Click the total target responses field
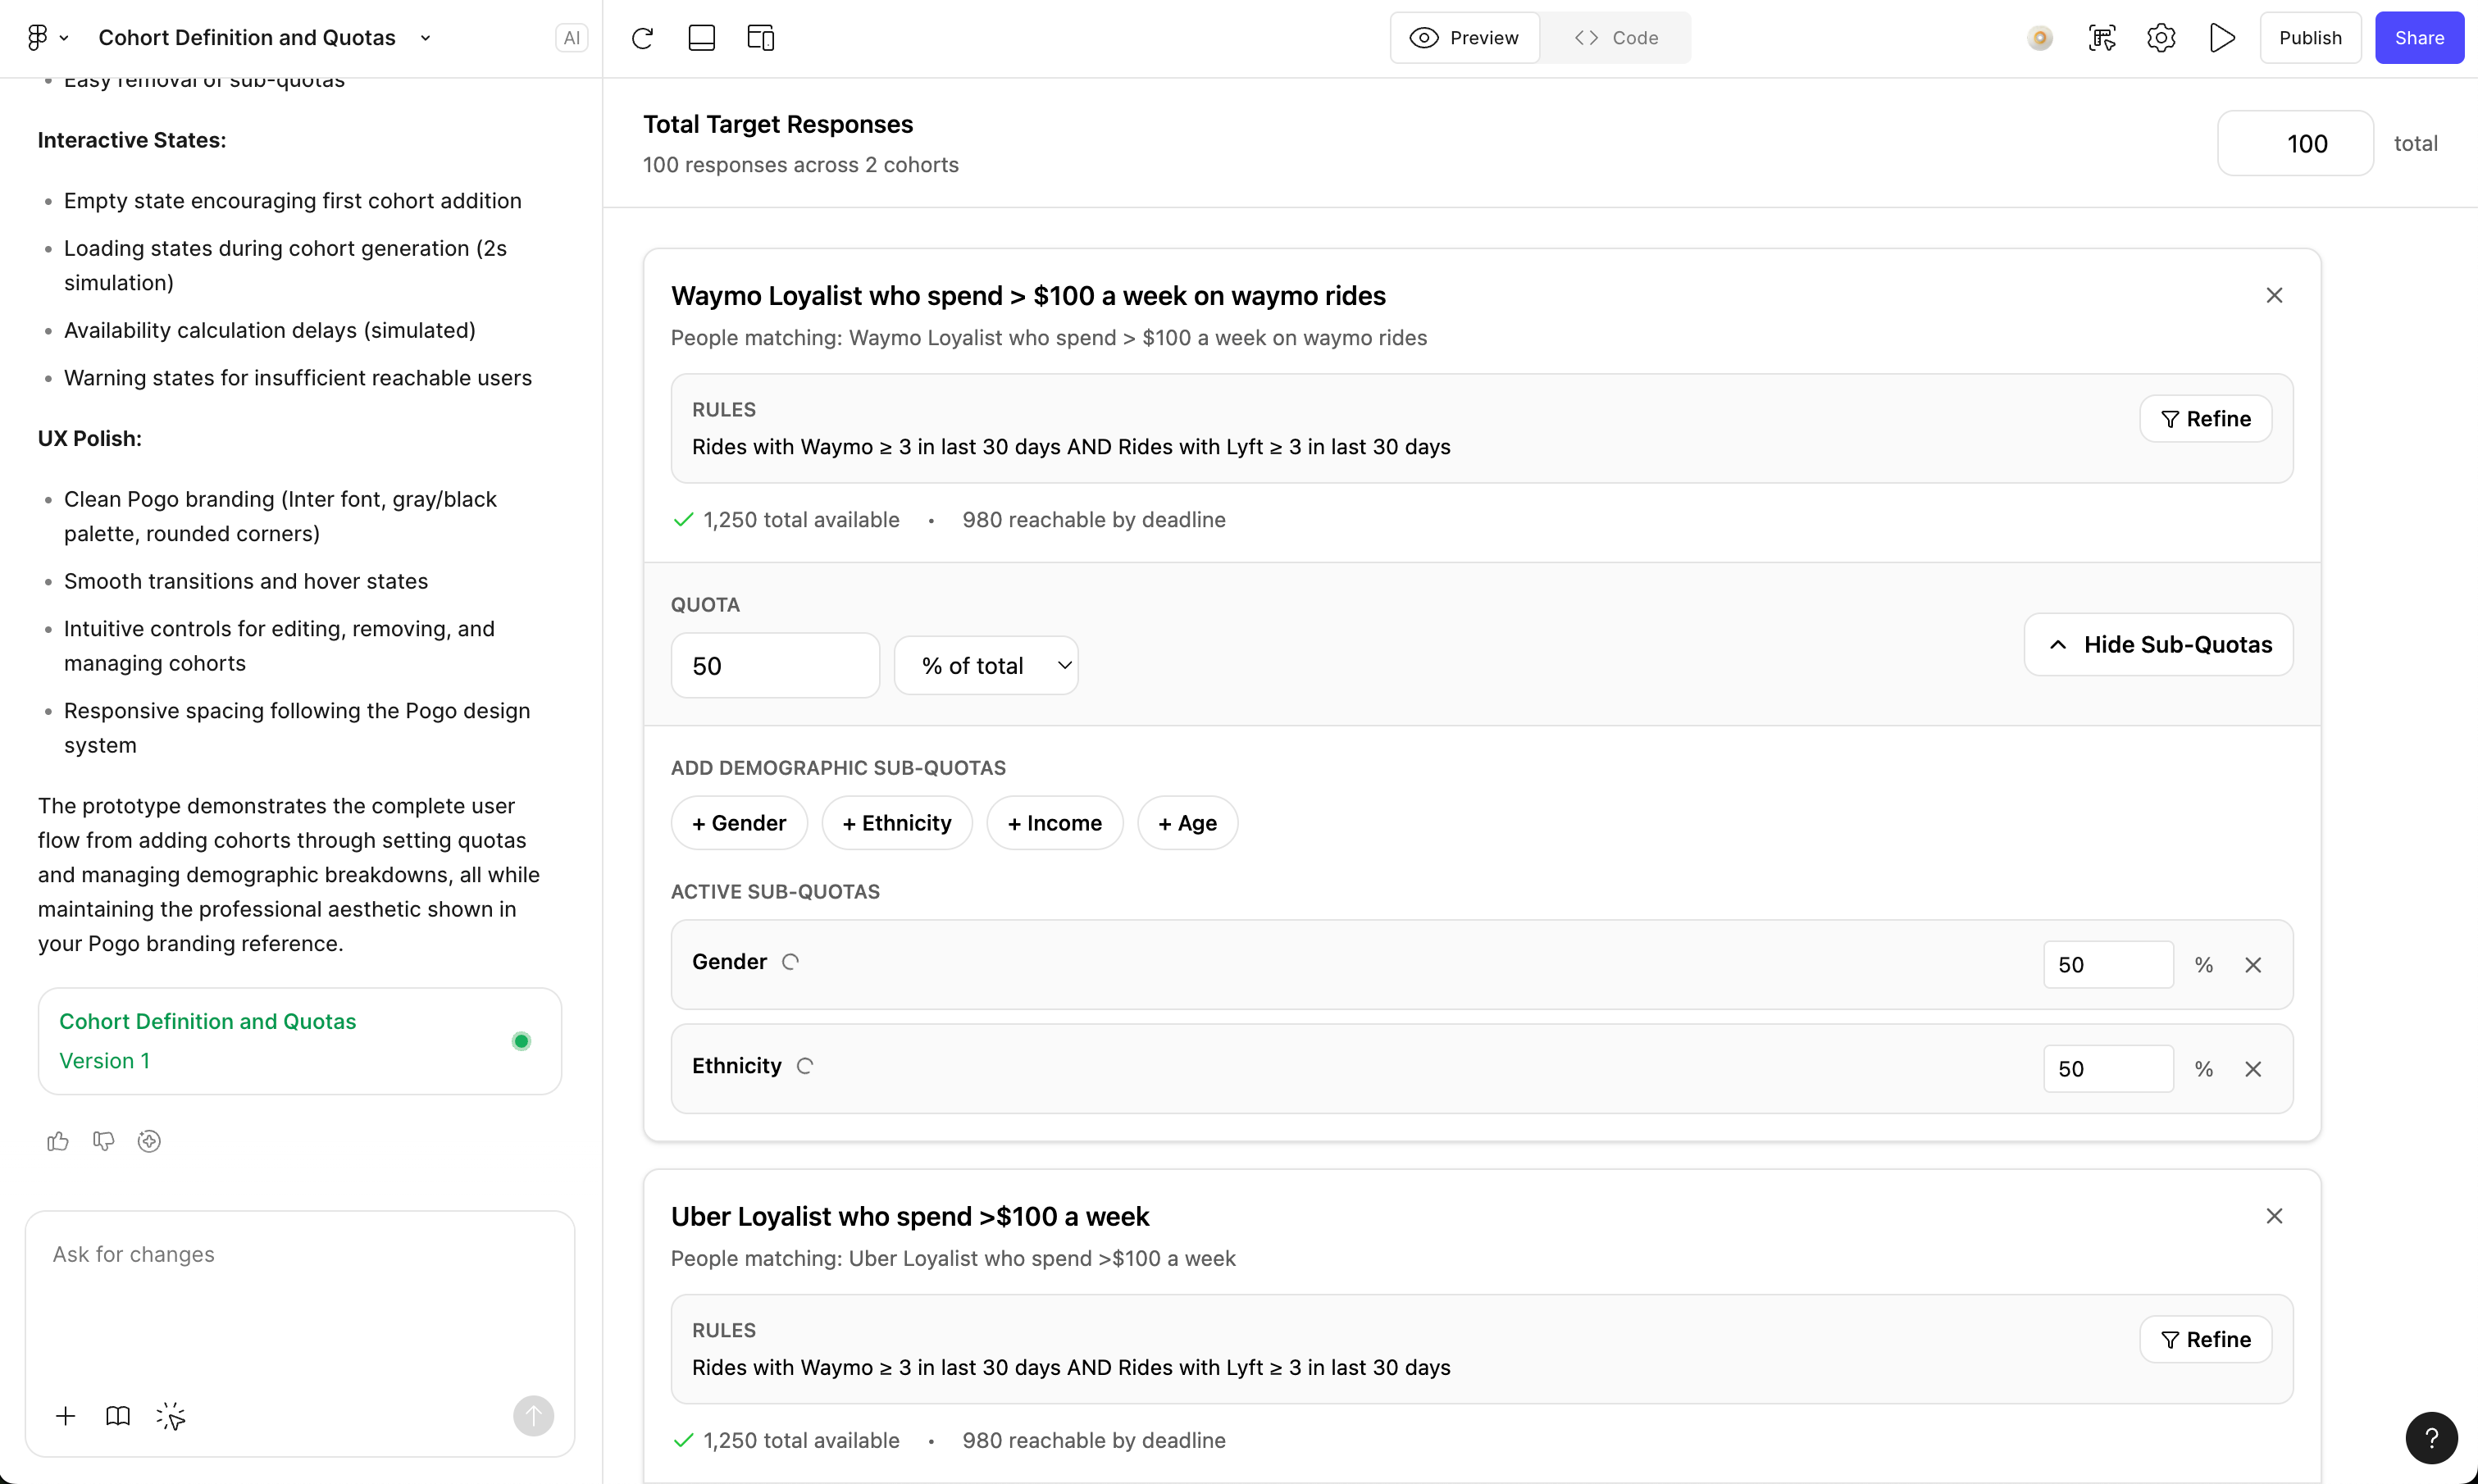Viewport: 2478px width, 1484px height. point(2295,144)
